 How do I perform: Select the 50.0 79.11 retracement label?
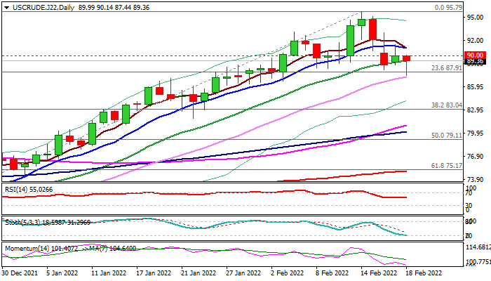tap(445, 135)
